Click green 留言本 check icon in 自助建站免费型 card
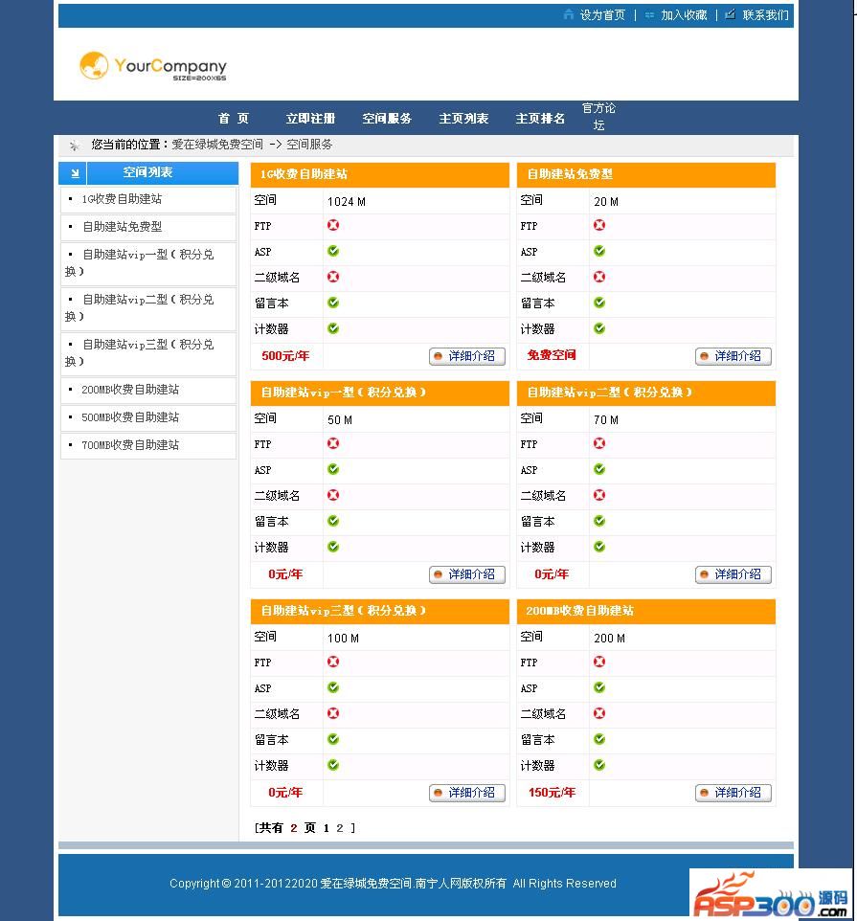This screenshot has width=857, height=921. 599,303
